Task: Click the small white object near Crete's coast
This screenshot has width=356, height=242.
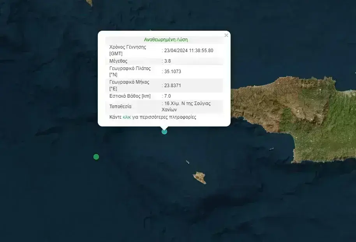Action: [x=272, y=149]
